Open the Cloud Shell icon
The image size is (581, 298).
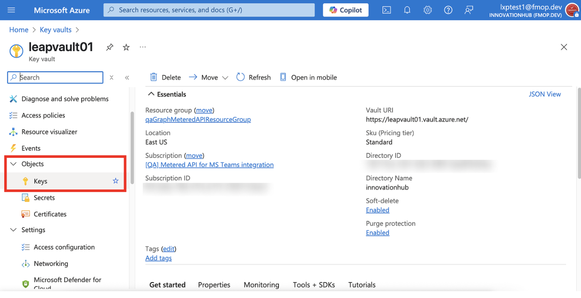pos(387,10)
